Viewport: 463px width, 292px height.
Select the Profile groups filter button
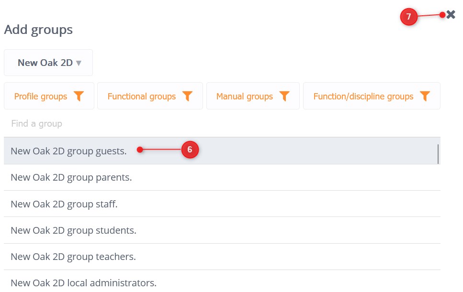41,96
